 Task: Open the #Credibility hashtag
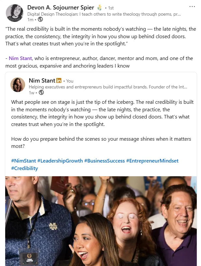pyautogui.click(x=24, y=168)
